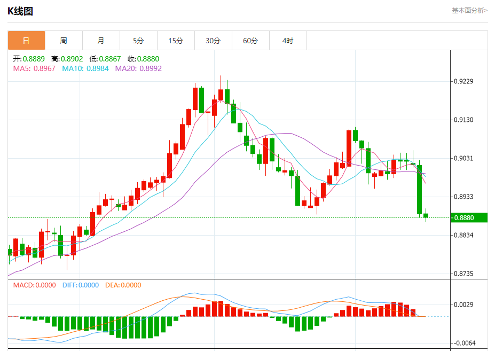Switch to the 周 weekly tab
The width and height of the screenshot is (495, 351).
64,41
